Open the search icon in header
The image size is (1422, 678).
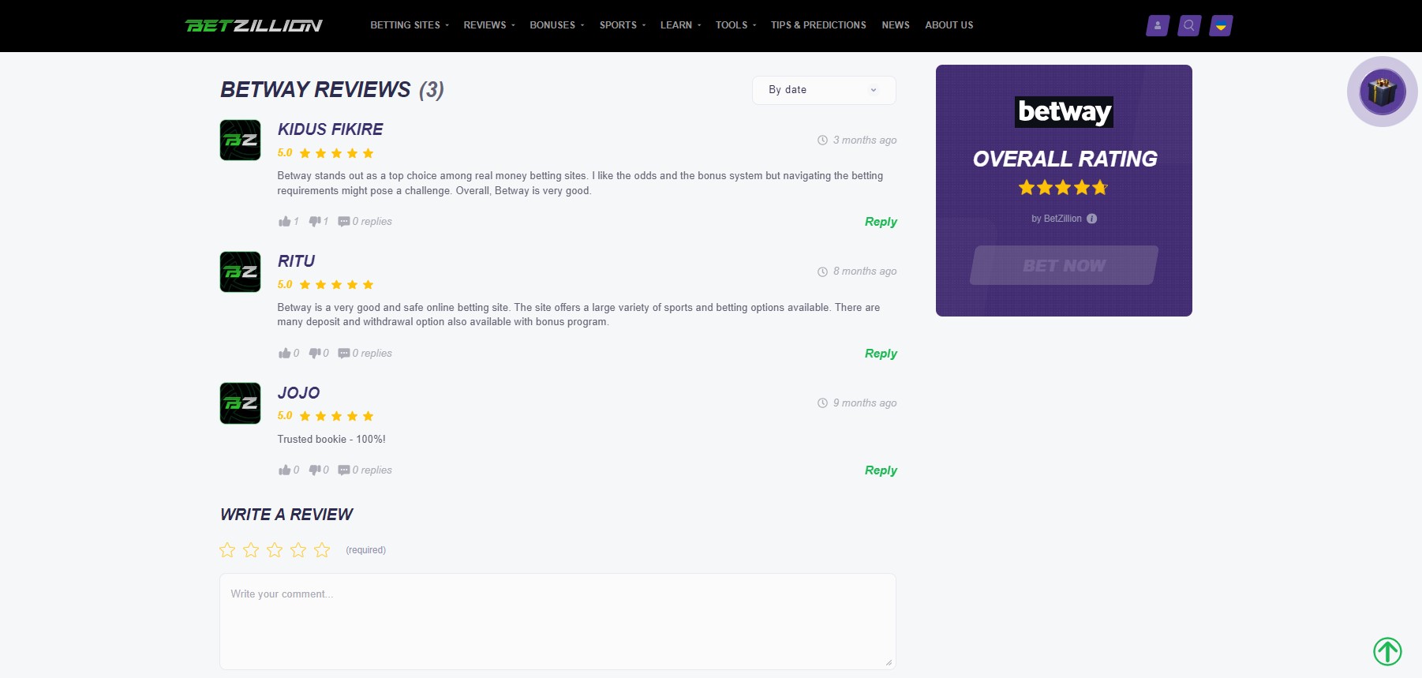click(1189, 26)
